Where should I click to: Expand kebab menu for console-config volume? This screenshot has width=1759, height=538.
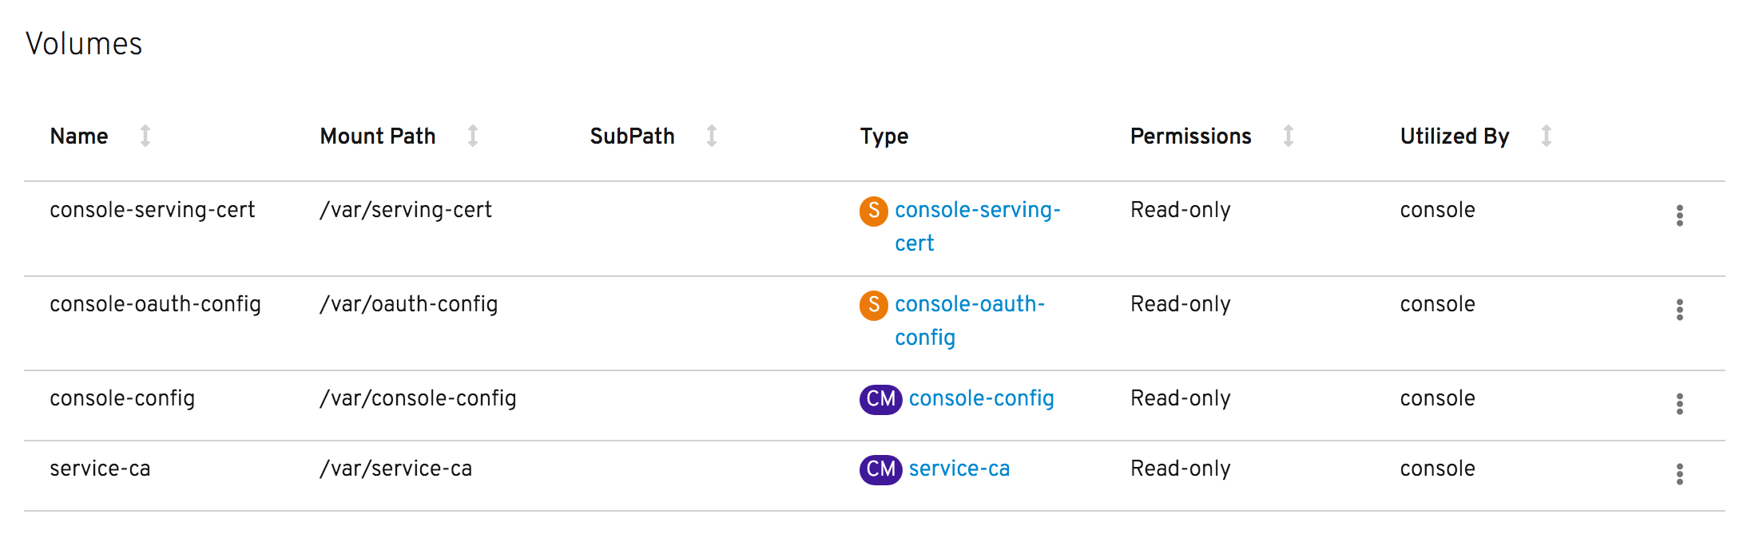pos(1679,404)
